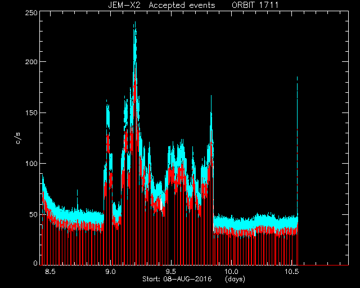Viewport: 360px width, 288px height.
Task: Click the y-axis label 'c/s'
Action: click(x=18, y=138)
